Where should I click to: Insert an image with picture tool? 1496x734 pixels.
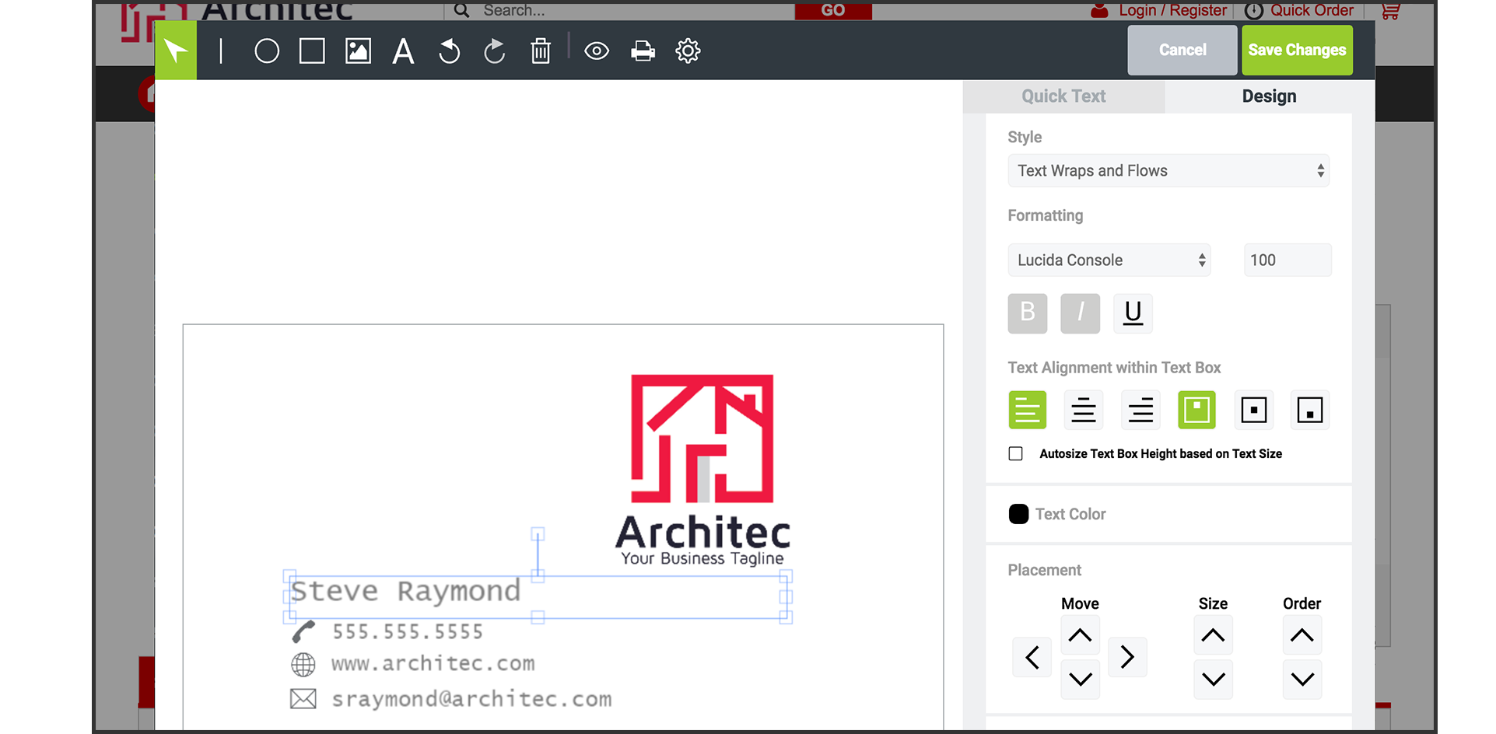point(358,51)
